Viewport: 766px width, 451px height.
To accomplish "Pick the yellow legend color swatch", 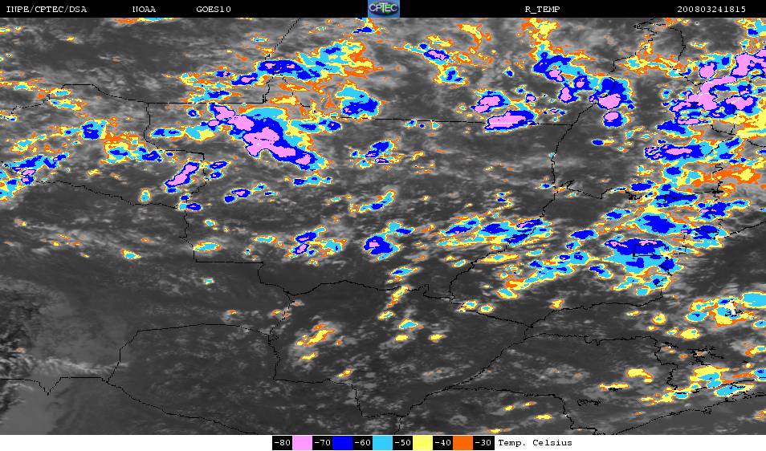I will click(422, 443).
